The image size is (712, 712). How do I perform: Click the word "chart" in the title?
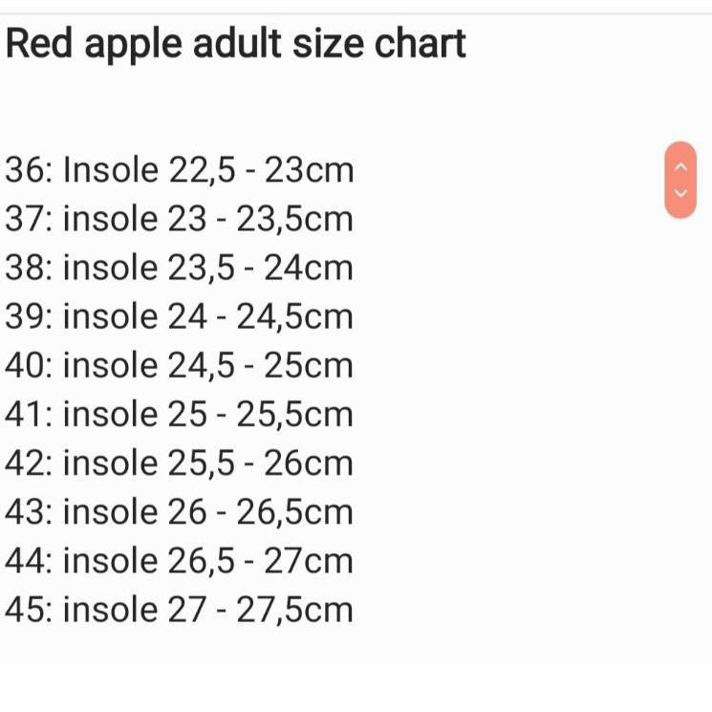pos(421,43)
